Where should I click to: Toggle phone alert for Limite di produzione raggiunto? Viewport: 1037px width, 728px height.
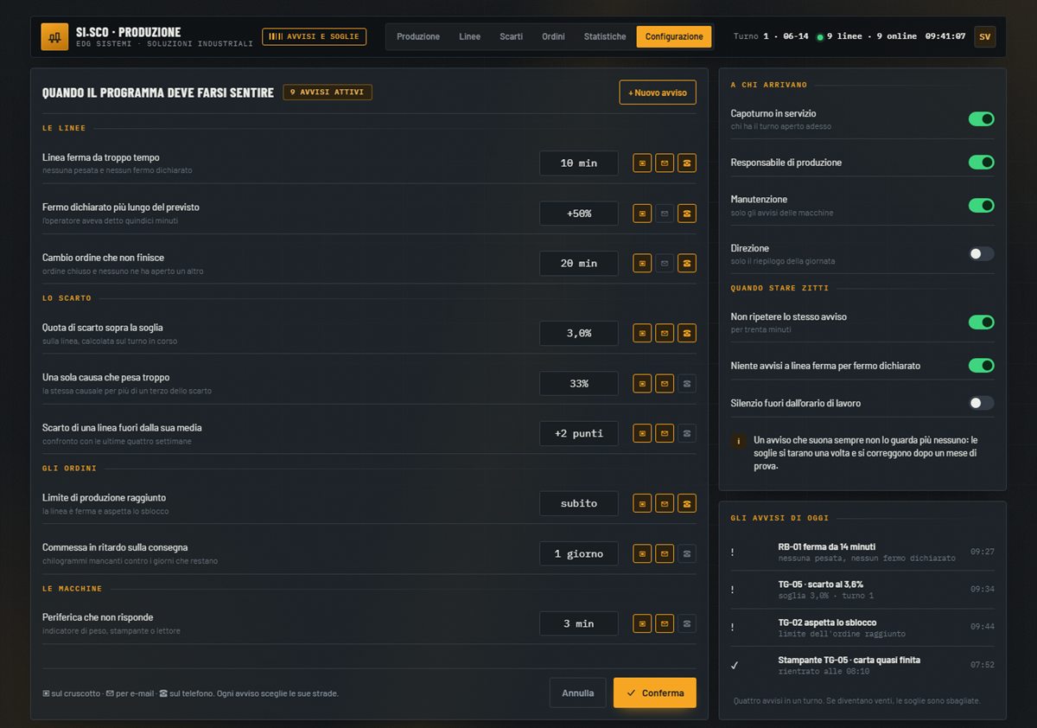(x=687, y=503)
